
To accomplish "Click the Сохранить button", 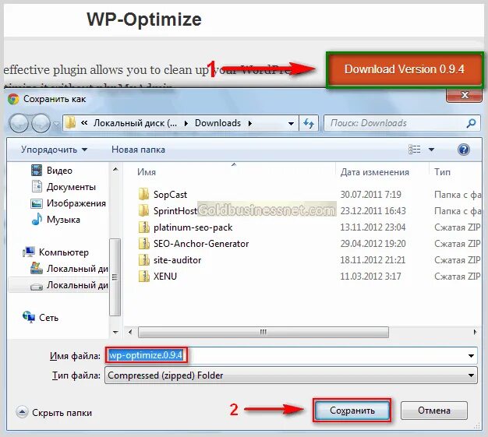I will point(352,411).
